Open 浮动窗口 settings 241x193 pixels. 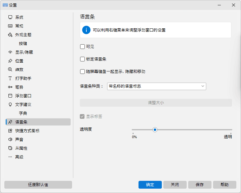tap(38, 96)
